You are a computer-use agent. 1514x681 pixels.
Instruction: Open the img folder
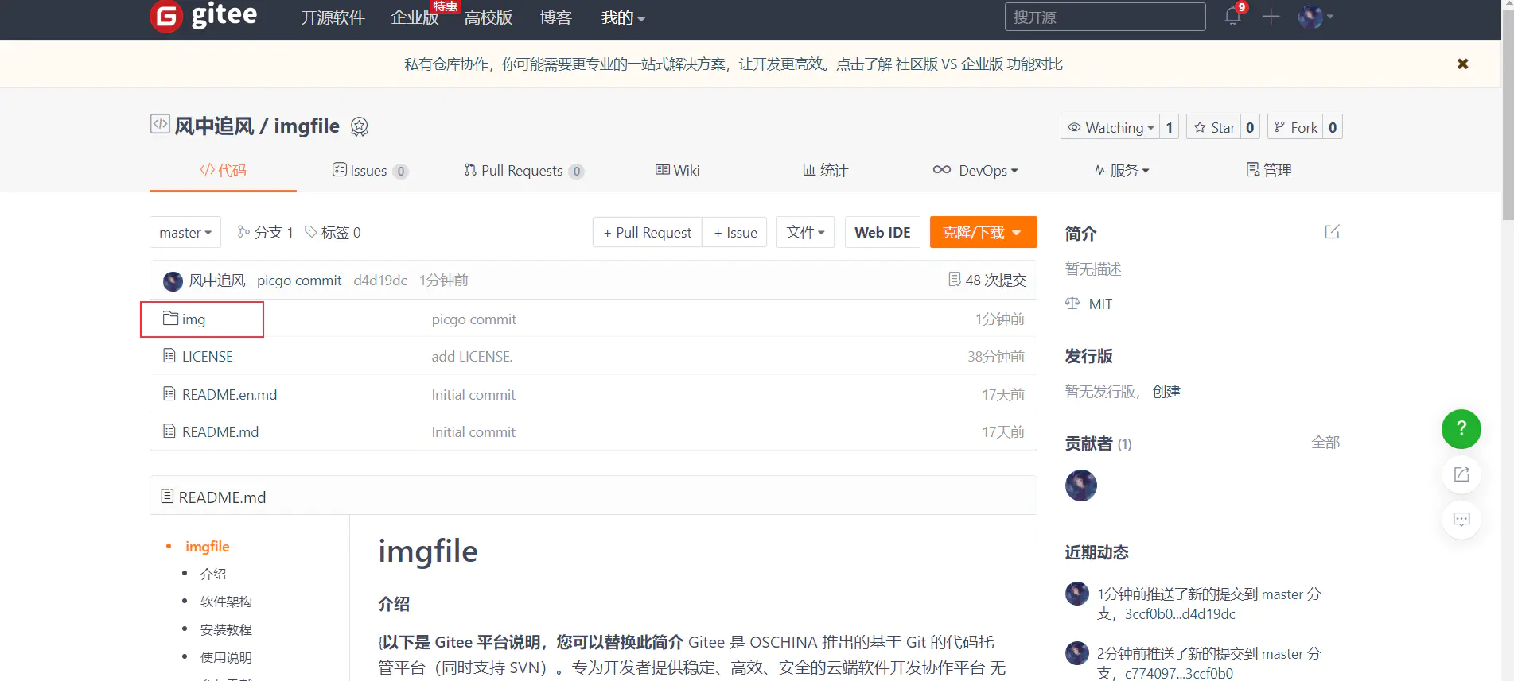pyautogui.click(x=193, y=319)
